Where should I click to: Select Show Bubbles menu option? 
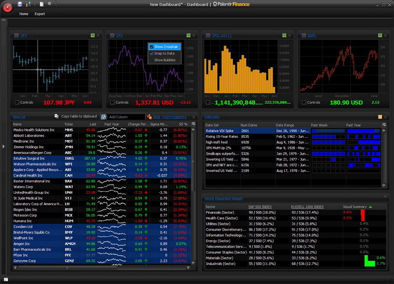(x=164, y=60)
